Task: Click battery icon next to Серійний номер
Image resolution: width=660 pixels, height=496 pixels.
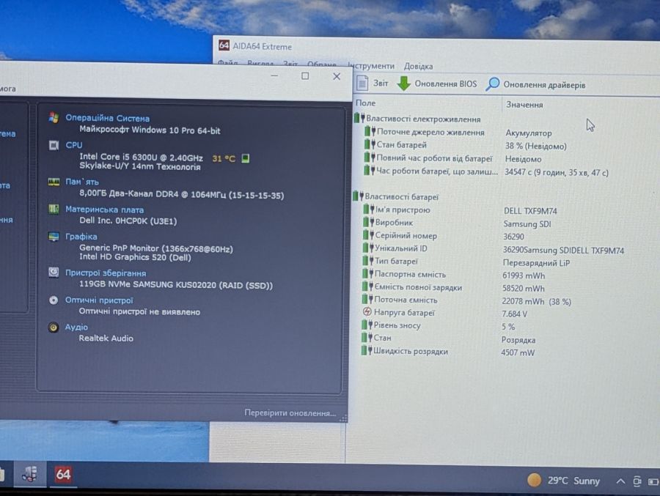Action: click(x=368, y=235)
